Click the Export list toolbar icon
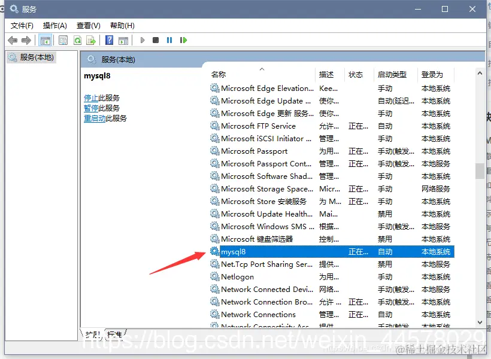The width and height of the screenshot is (491, 359). tap(91, 40)
